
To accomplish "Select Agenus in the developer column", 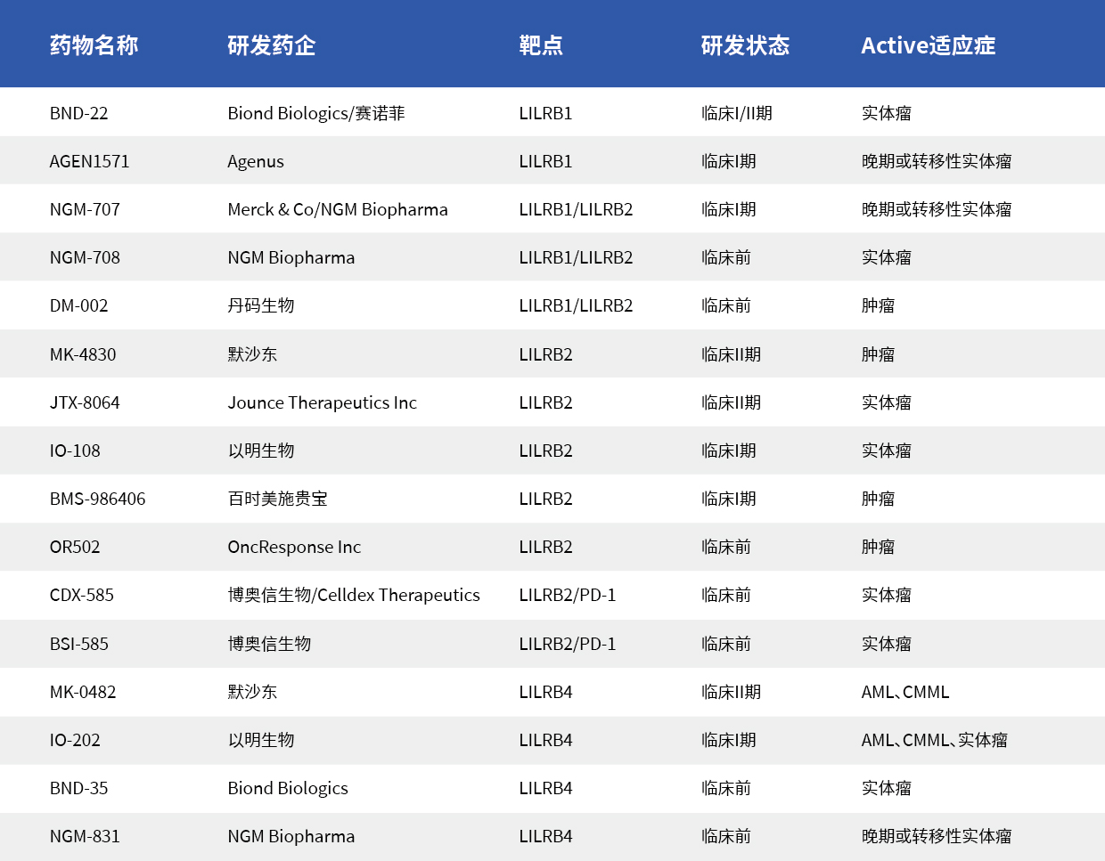I will point(256,161).
